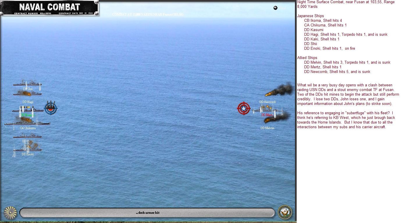This screenshot has height=223, width=404.
Task: Click the Japanese gun turret target icon
Action: click(x=51, y=108)
